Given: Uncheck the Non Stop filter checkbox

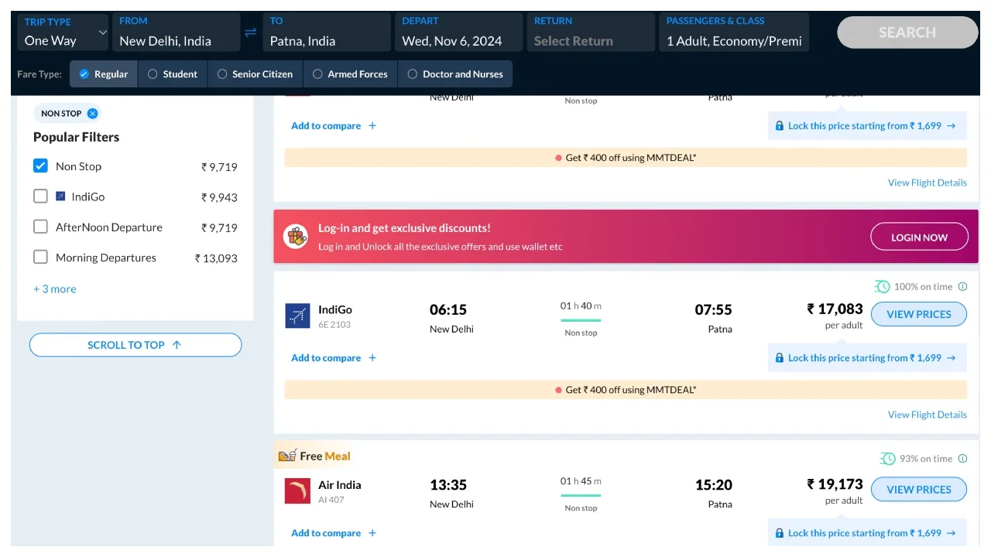Looking at the screenshot, I should (40, 166).
